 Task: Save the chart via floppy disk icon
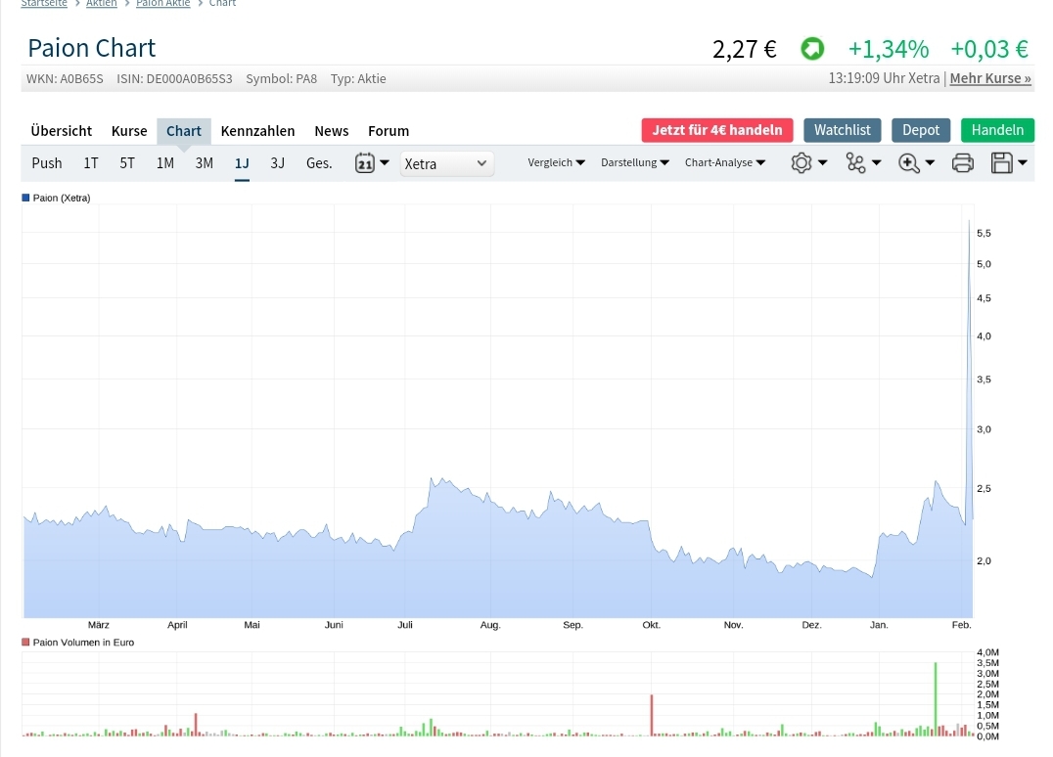(1002, 163)
